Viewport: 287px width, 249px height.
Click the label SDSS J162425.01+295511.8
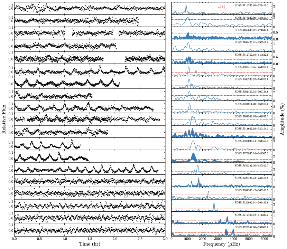251,42
